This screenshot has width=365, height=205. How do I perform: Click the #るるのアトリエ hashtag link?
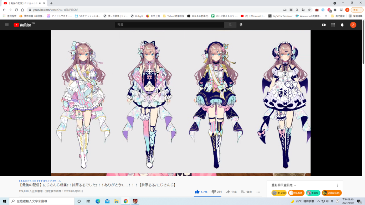[x=27, y=181]
